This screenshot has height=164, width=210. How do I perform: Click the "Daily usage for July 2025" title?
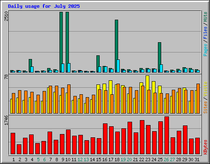point(44,6)
